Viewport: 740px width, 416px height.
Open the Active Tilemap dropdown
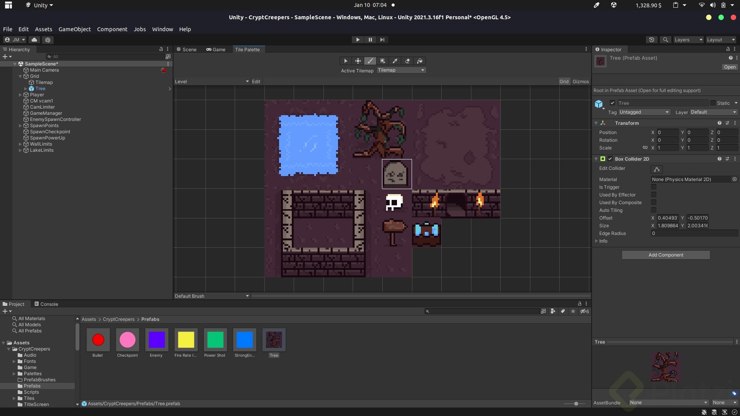401,70
